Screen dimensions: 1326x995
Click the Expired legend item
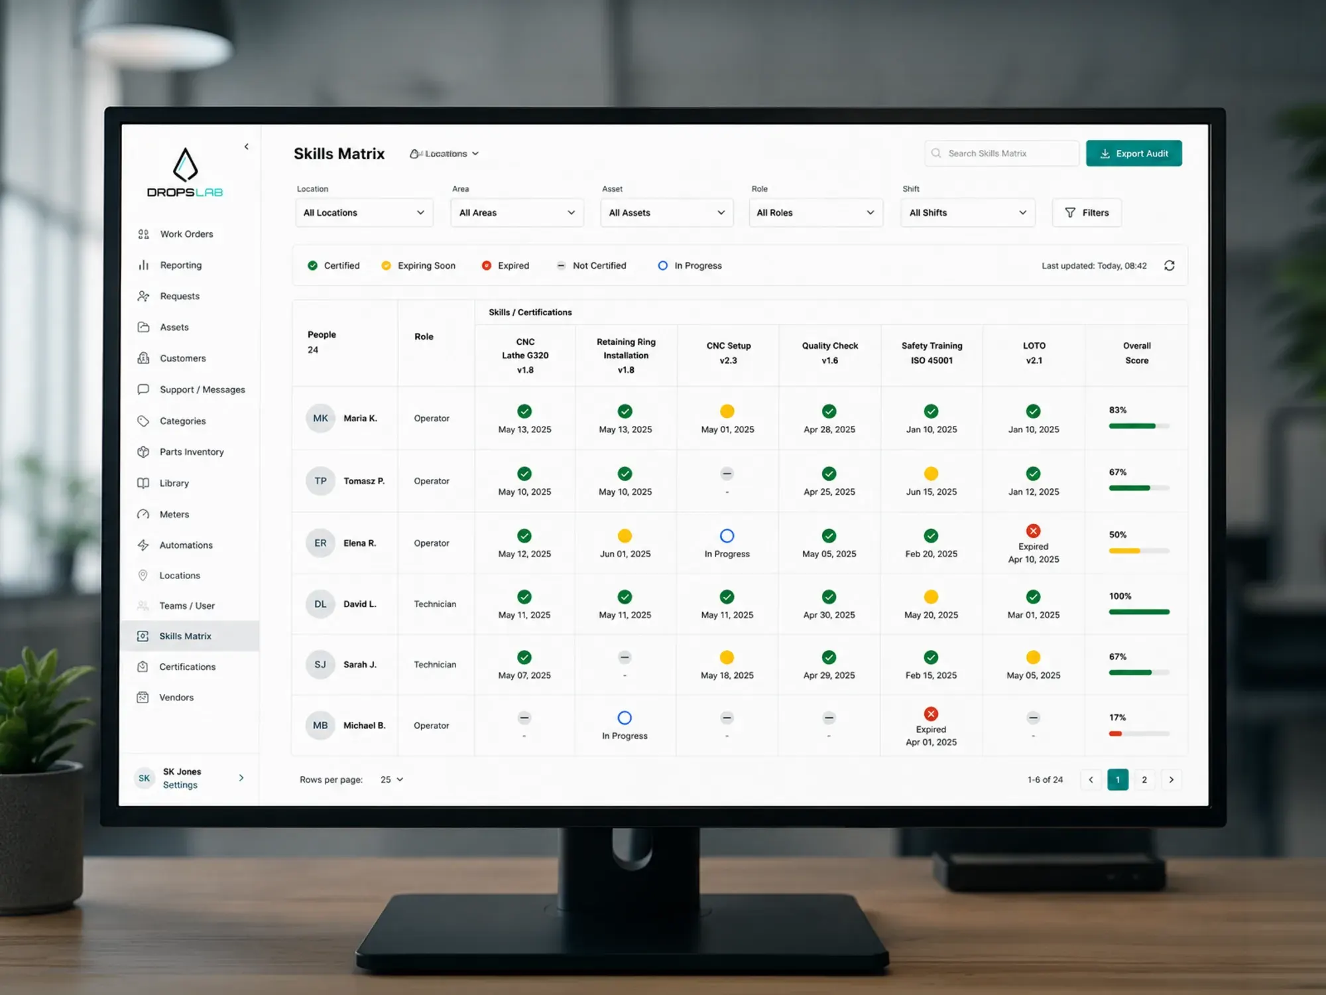(505, 265)
